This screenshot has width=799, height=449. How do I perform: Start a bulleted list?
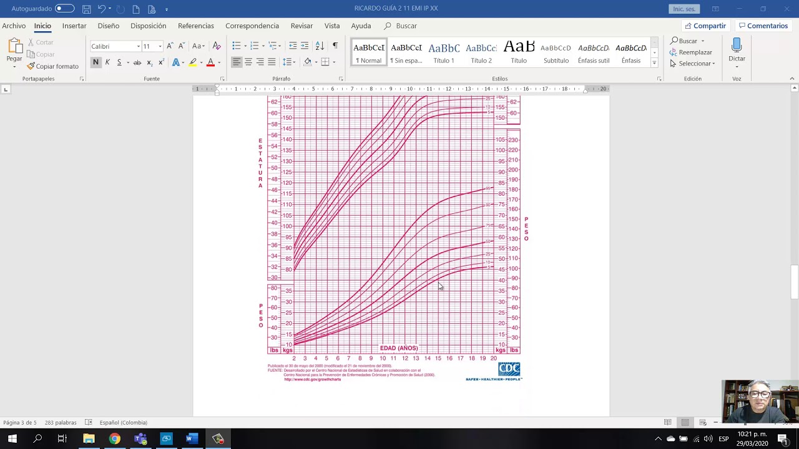point(237,46)
